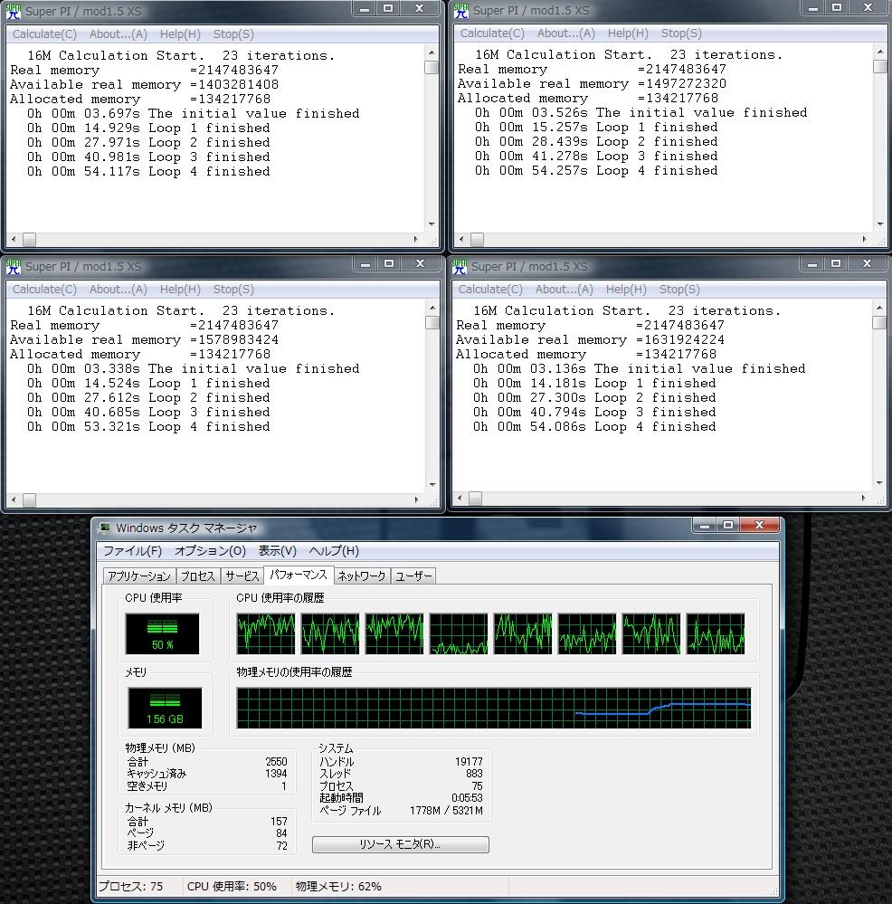Open Calculate(C) menu in top-left Super PI

(44, 34)
